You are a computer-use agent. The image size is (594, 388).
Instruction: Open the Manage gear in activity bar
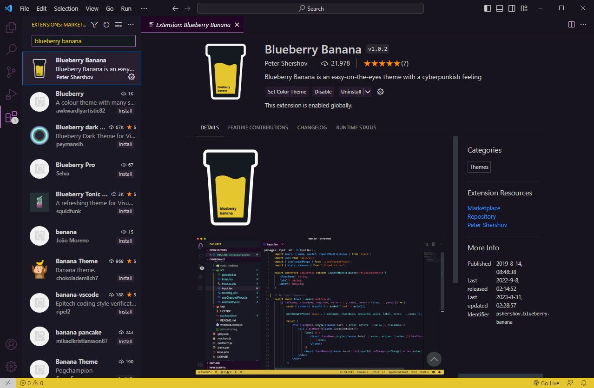click(11, 367)
